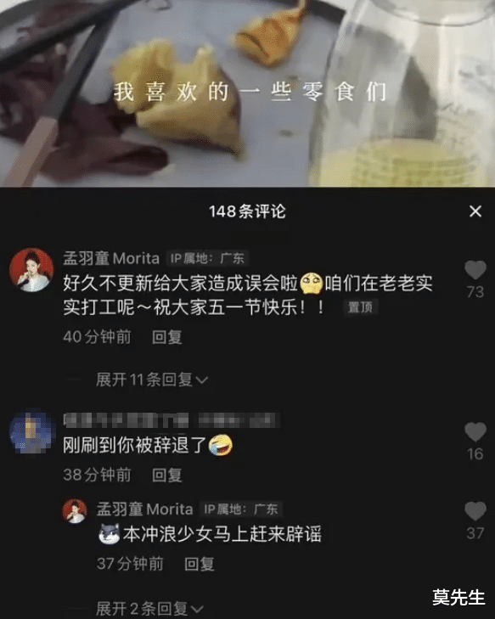Reply to comment posted 37分钟前

[200, 564]
